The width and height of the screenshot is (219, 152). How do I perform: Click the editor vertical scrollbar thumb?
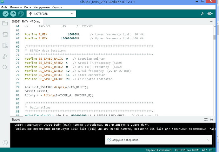pyautogui.click(x=214, y=37)
